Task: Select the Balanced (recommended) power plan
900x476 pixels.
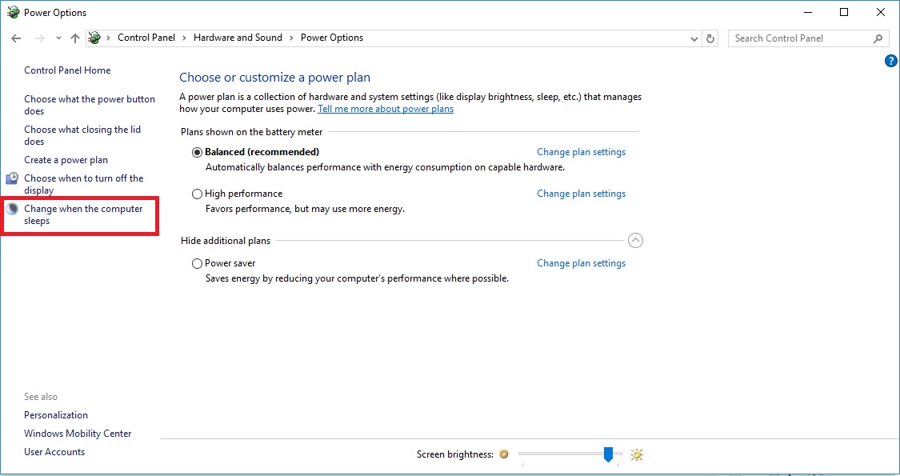Action: tap(198, 152)
